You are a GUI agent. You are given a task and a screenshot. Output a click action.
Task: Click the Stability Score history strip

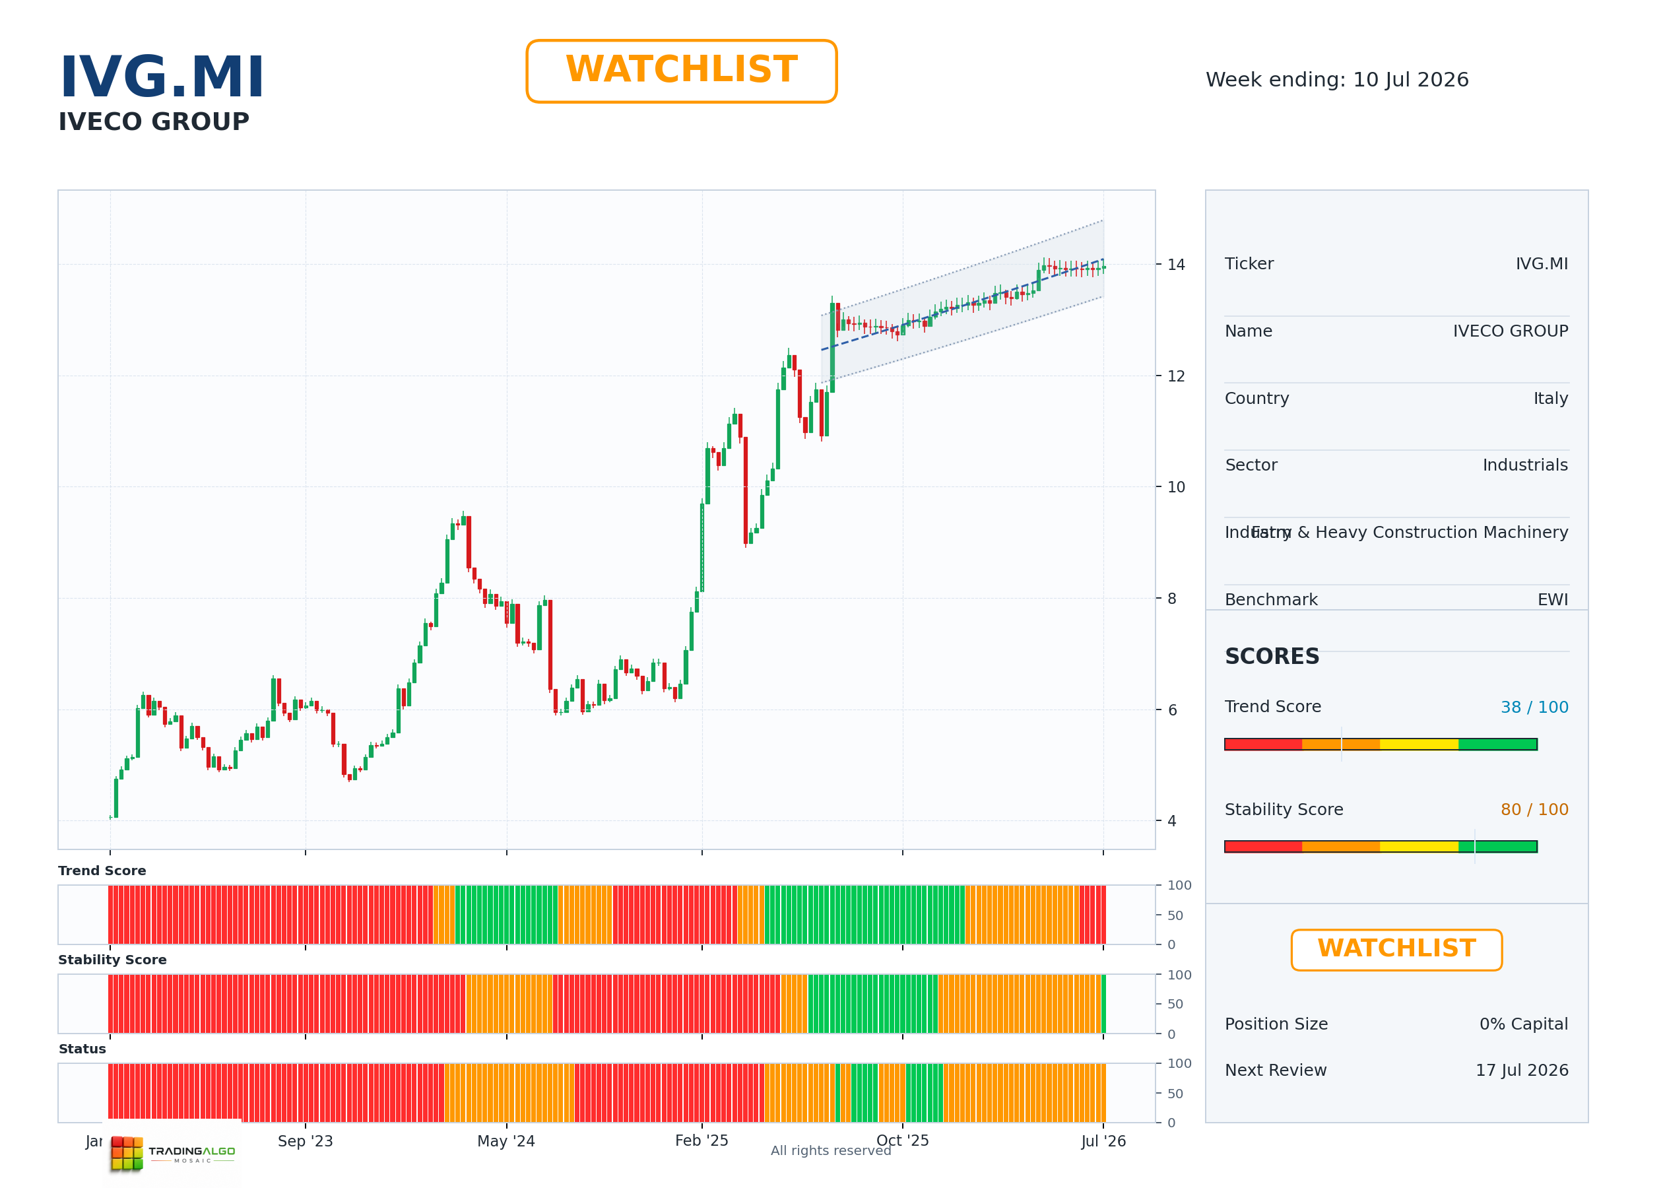click(x=606, y=1004)
